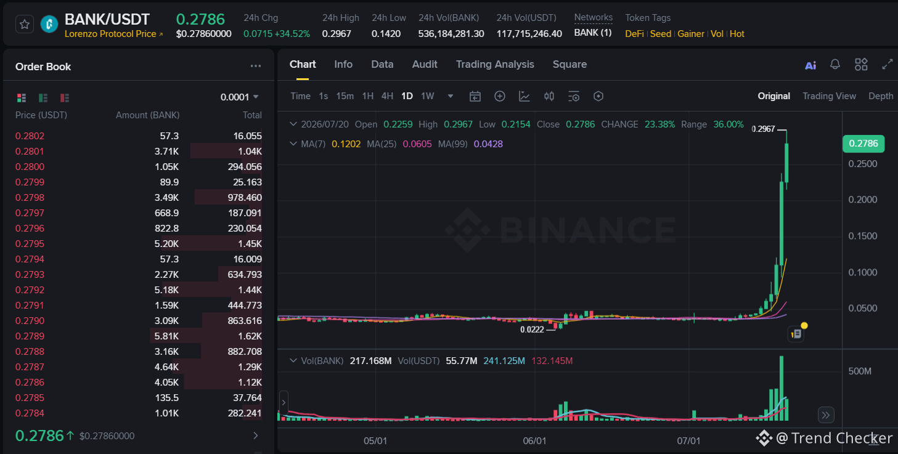Go to the Square tab

point(569,64)
